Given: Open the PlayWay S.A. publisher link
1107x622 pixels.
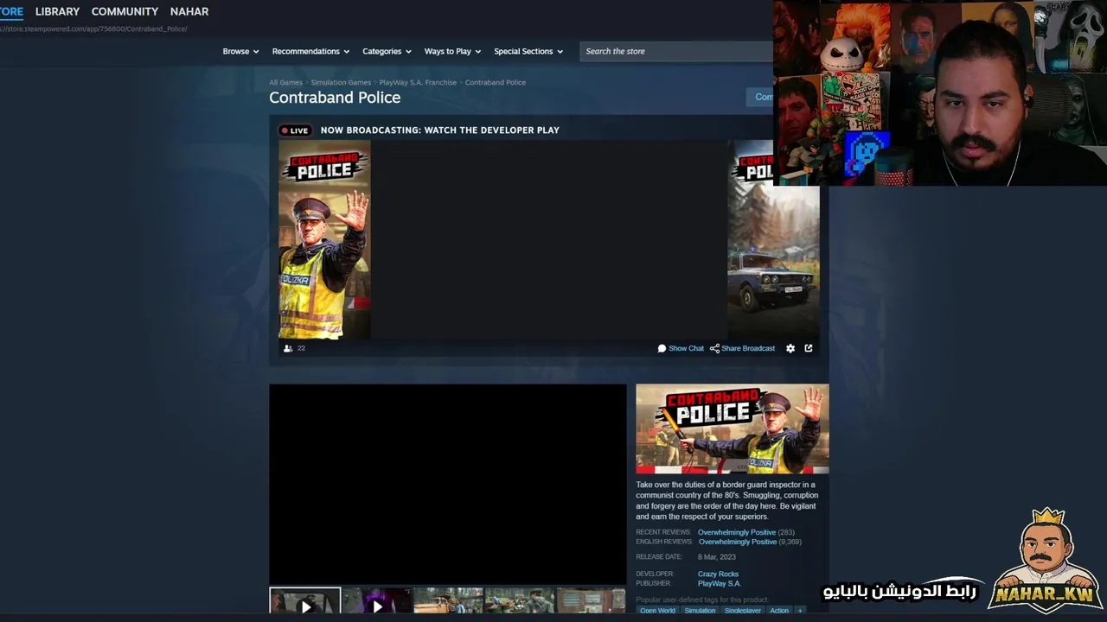Looking at the screenshot, I should [720, 584].
